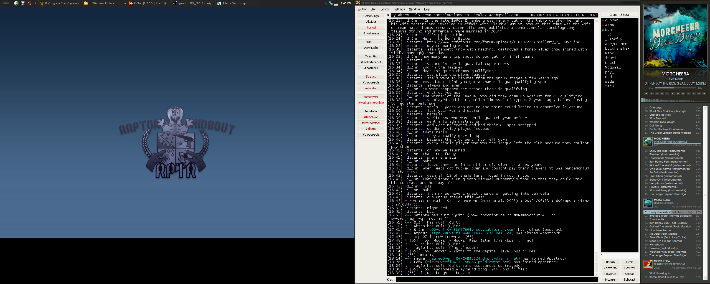Switch to #gmod channel
Viewport: 710px width, 284px height.
371,27
